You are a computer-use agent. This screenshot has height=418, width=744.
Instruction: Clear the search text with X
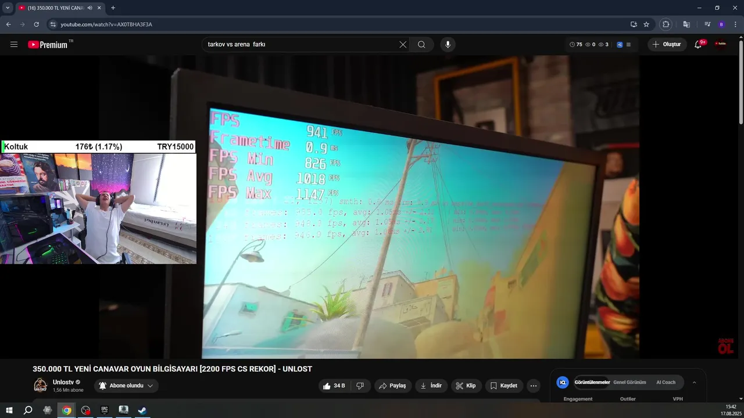[x=403, y=45]
